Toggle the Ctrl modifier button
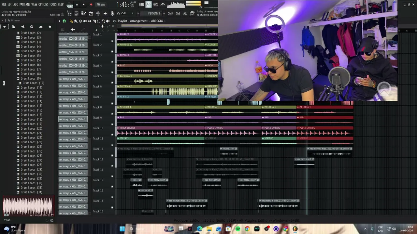Image resolution: width=417 pixels, height=234 pixels. click(x=178, y=13)
